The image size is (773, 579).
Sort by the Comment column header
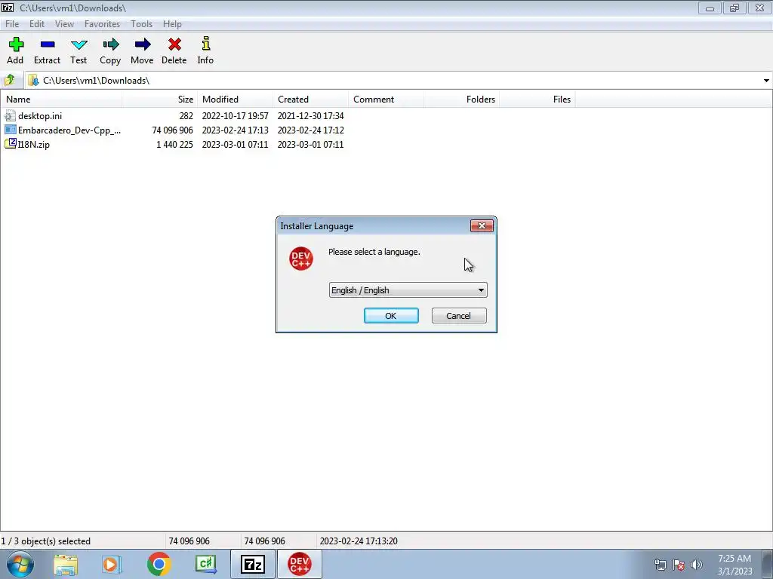[386, 99]
